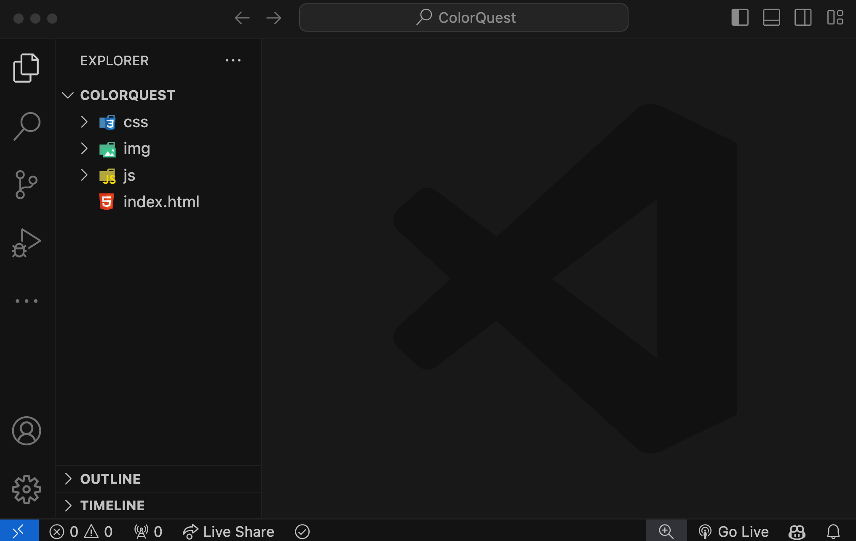This screenshot has width=856, height=541.
Task: Show additional views ellipsis in activity bar
Action: click(x=26, y=301)
